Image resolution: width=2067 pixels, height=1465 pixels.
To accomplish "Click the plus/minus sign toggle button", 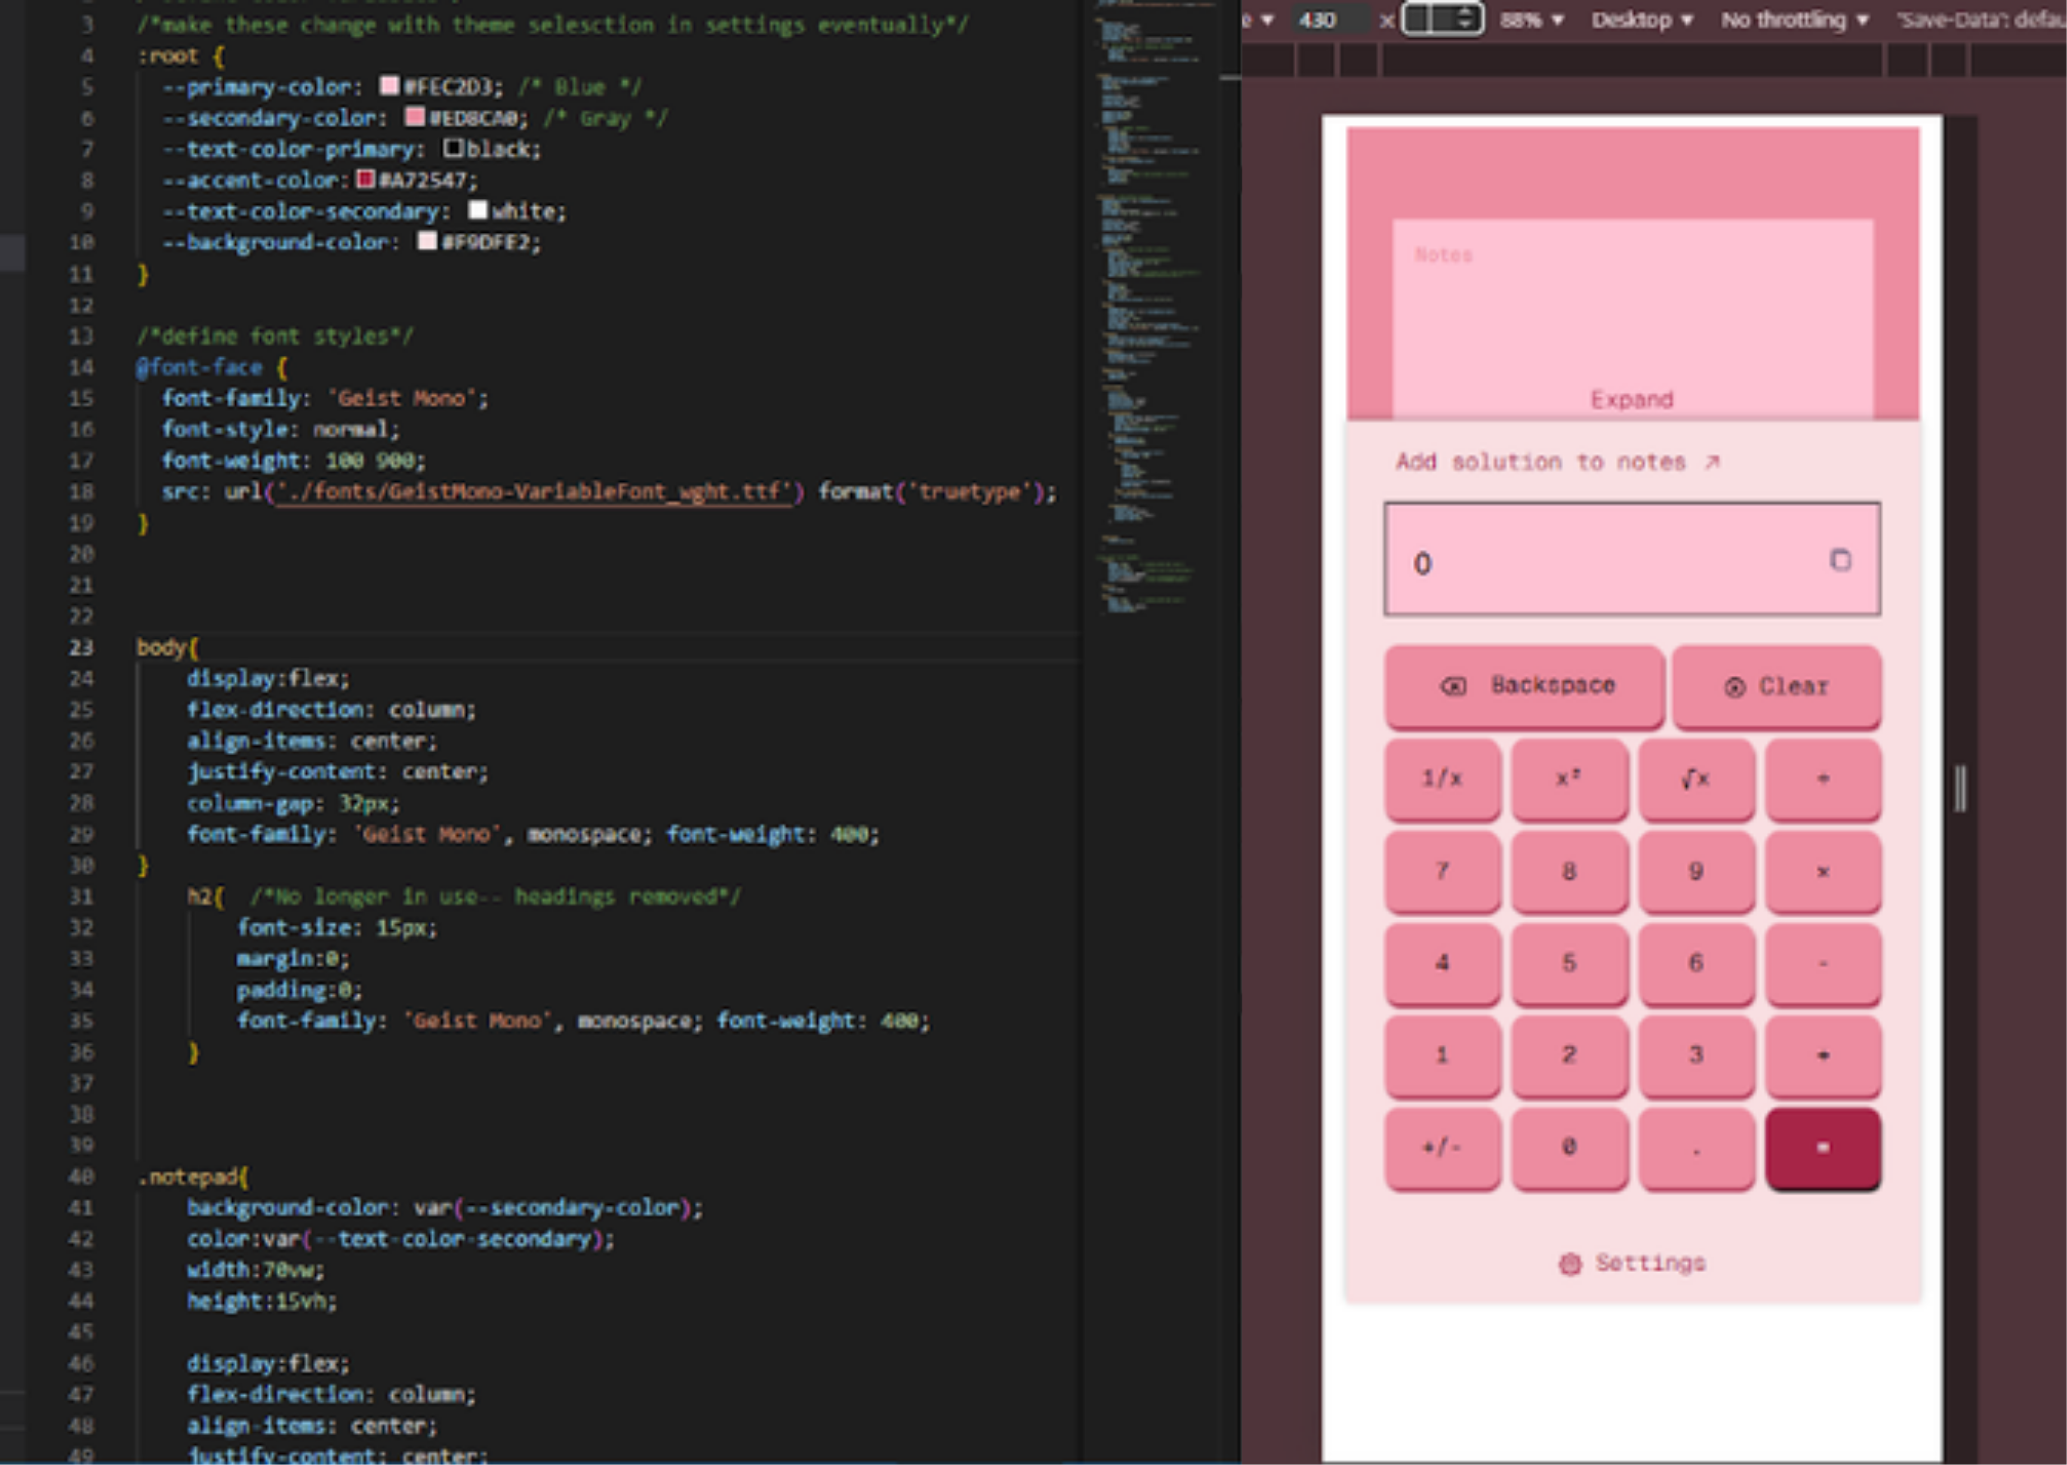I will point(1441,1147).
